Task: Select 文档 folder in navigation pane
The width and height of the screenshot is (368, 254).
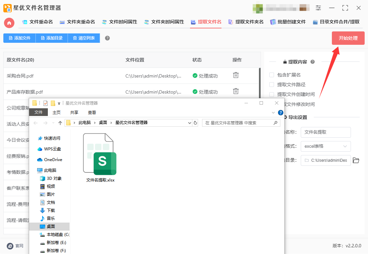Action: (48, 203)
